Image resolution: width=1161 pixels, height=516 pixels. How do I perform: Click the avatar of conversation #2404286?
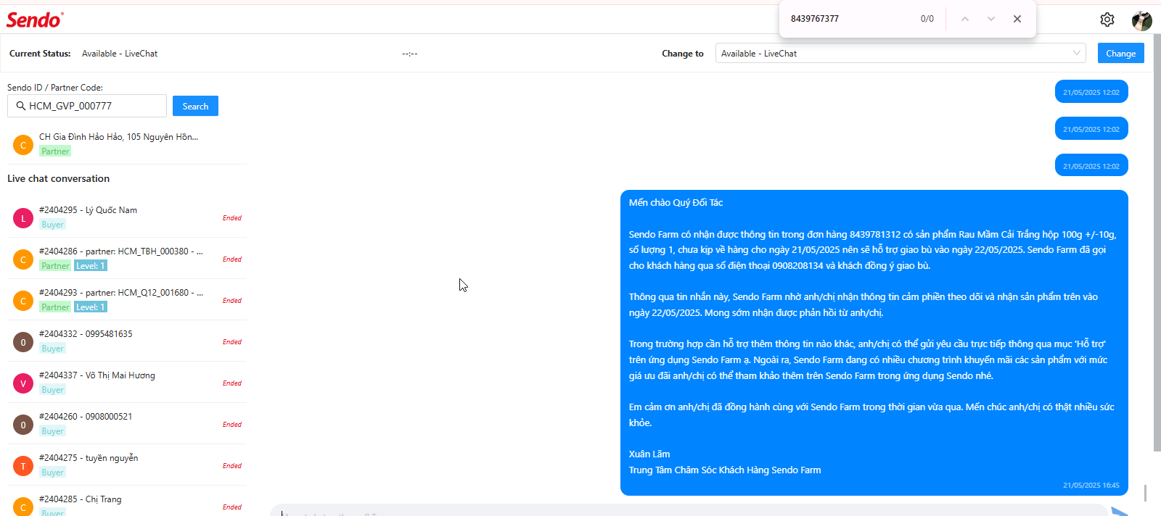23,259
